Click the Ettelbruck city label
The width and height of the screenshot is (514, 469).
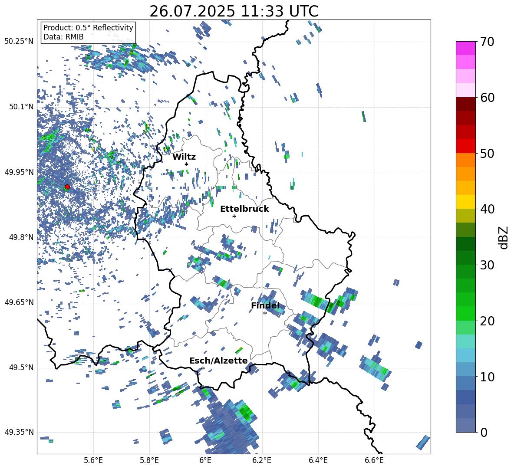244,209
